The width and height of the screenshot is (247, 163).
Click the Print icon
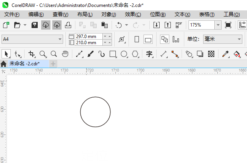tap(68, 25)
